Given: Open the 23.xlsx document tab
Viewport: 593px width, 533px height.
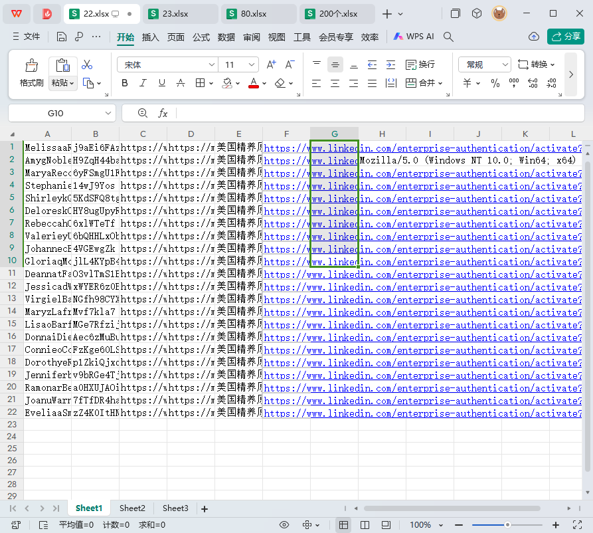Looking at the screenshot, I should 181,14.
